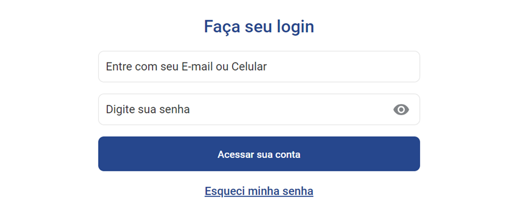Open the Esqueci minha senha link
The height and width of the screenshot is (213, 514).
[259, 191]
